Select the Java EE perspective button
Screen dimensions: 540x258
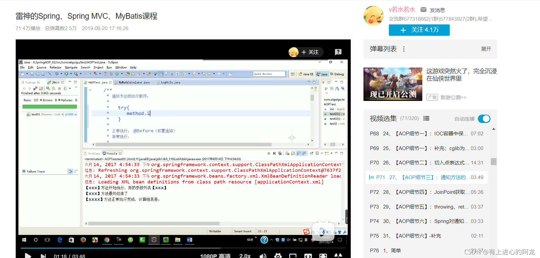pyautogui.click(x=306, y=74)
